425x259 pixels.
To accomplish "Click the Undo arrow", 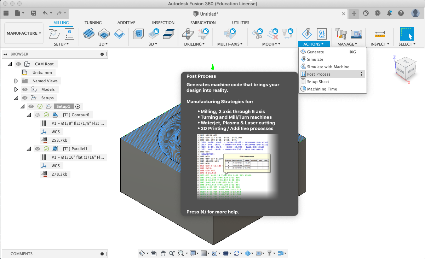I will coord(45,13).
